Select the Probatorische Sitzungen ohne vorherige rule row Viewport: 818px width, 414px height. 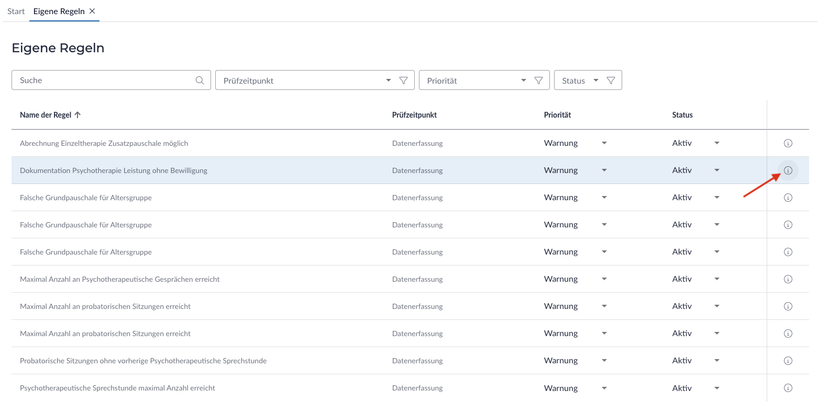[x=143, y=361]
